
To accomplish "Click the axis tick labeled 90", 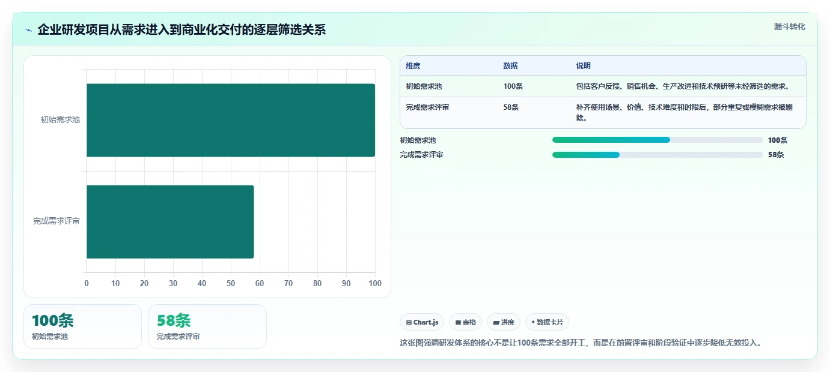I will coord(346,283).
